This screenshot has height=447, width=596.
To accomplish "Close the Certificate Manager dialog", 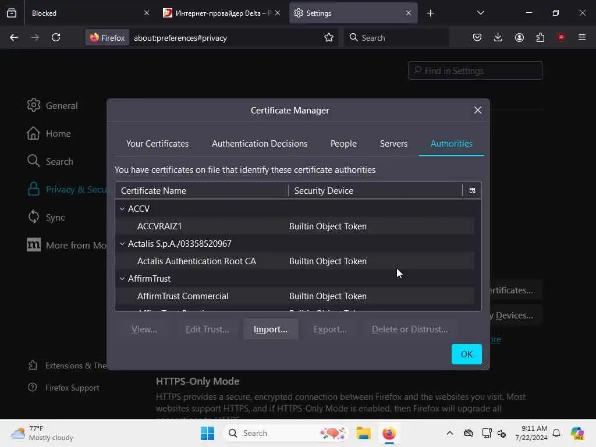I will 478,110.
